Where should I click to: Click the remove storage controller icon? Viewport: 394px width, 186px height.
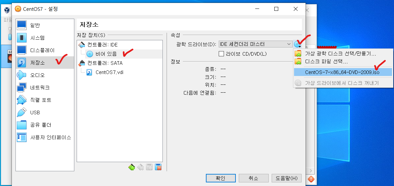coord(140,167)
